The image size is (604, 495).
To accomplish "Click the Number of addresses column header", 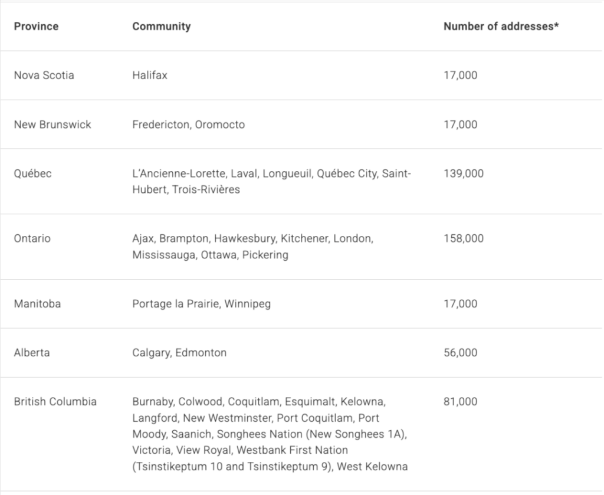I will pos(501,26).
